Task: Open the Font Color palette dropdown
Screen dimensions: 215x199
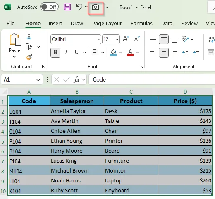Action: 138,53
